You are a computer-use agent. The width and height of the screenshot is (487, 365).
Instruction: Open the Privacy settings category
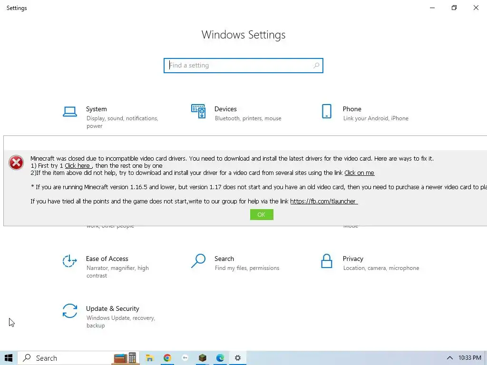(370, 263)
